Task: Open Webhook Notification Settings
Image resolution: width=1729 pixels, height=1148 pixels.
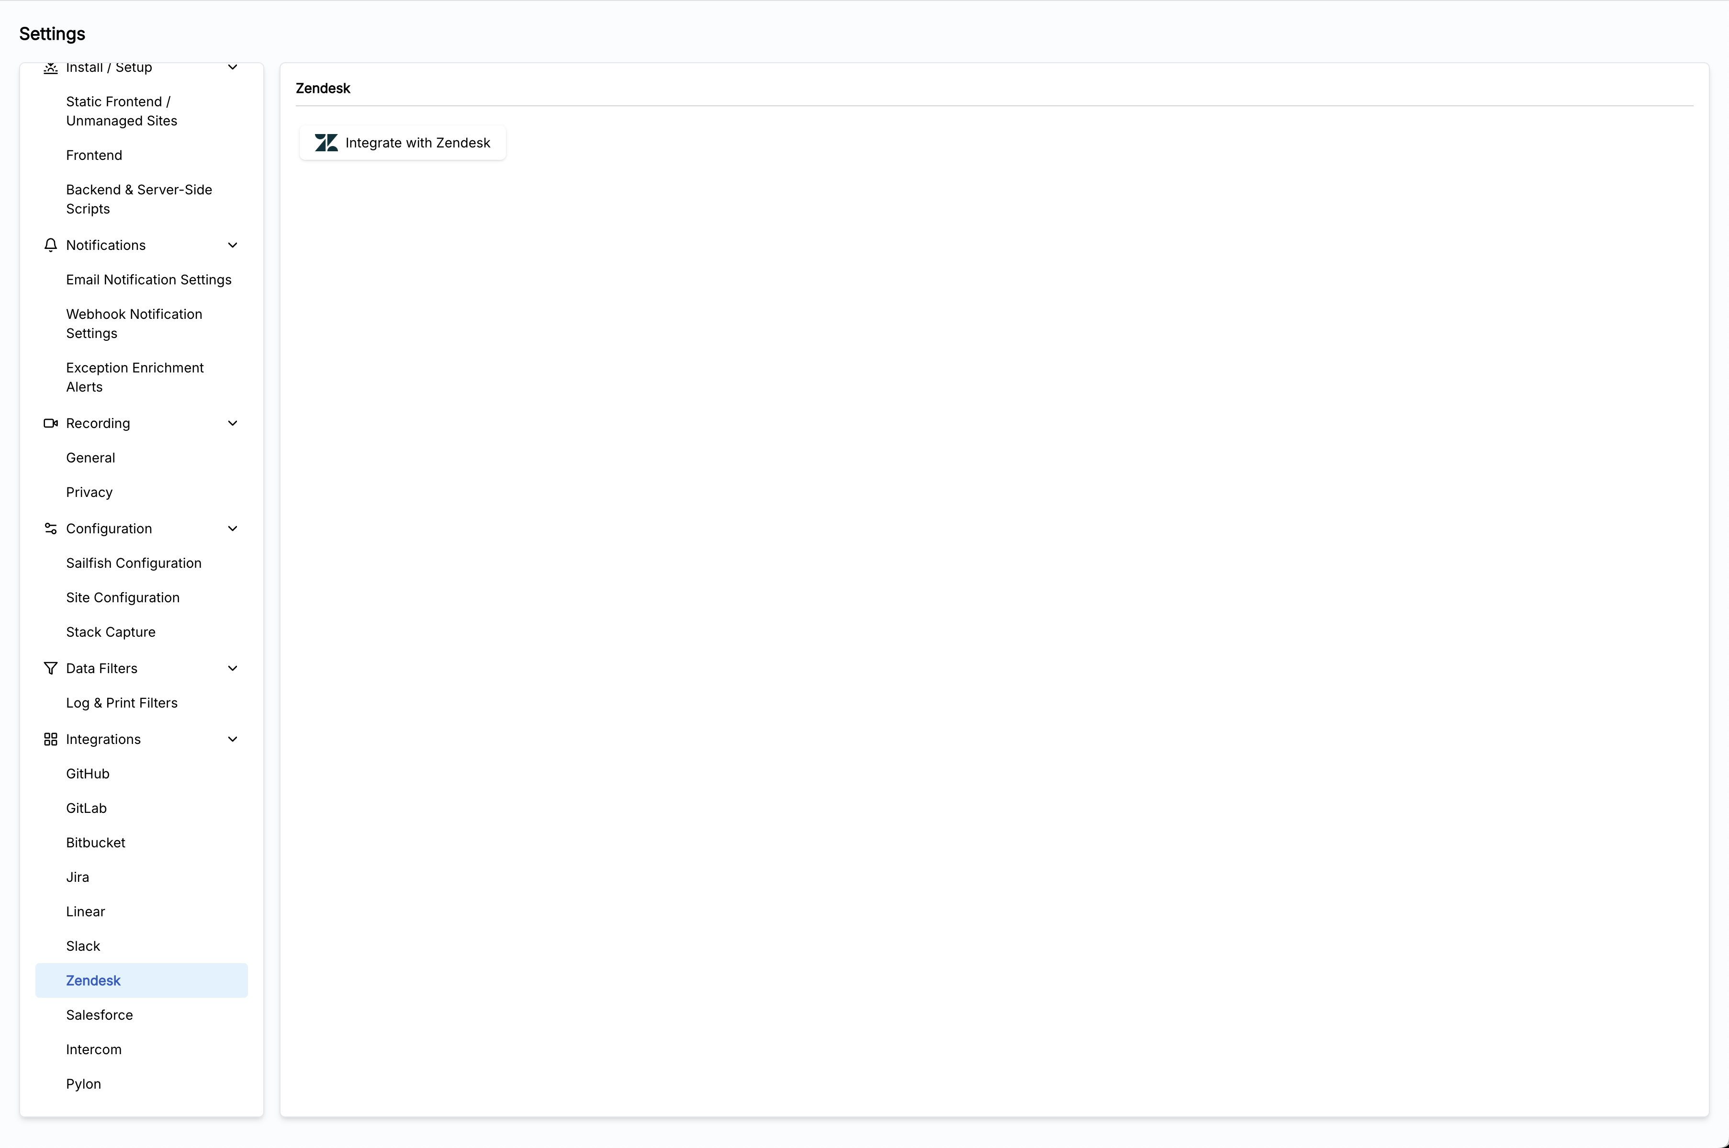Action: [x=141, y=324]
